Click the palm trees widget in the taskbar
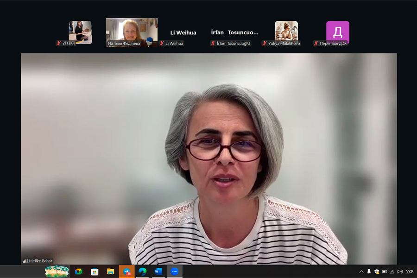The image size is (417, 278). point(57,272)
